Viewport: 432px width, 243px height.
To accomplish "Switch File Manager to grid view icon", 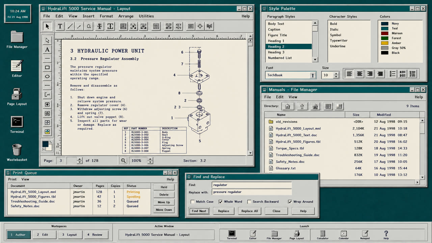I will point(328,106).
